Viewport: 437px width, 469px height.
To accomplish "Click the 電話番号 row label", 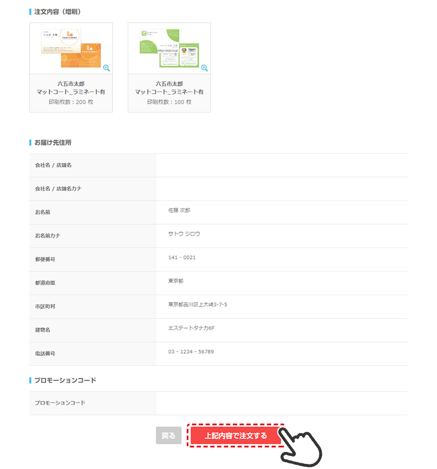I will click(x=45, y=354).
